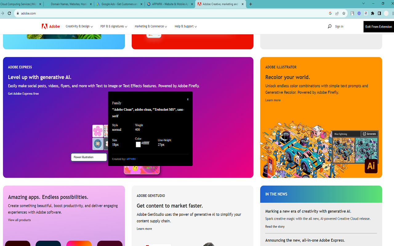Click Get Adobe Express free link
394x246 pixels.
click(x=23, y=93)
